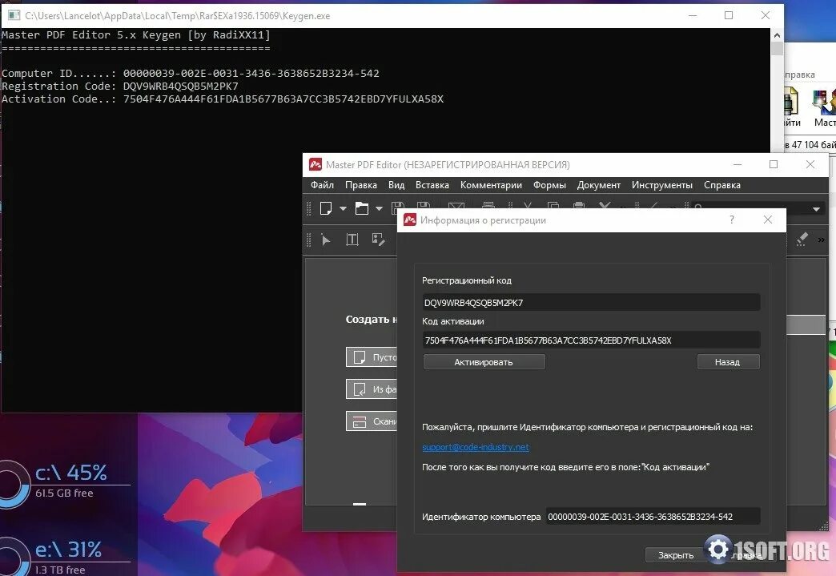
Task: Click the Computer ID line in the console
Action: click(191, 73)
